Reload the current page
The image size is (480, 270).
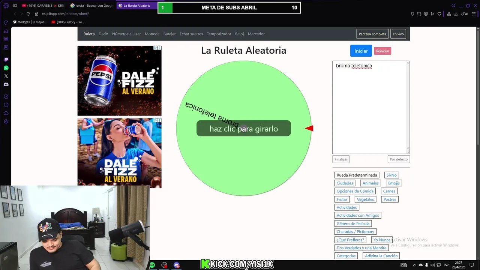tap(28, 14)
